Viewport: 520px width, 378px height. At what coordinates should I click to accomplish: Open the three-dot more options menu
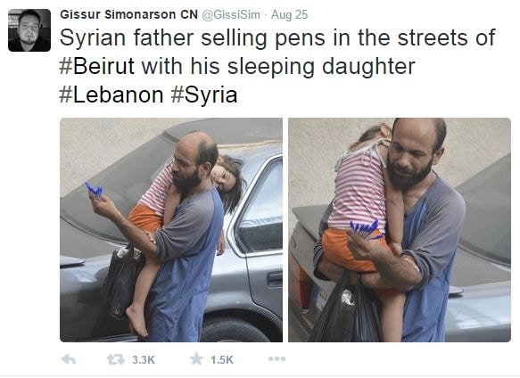click(x=277, y=358)
